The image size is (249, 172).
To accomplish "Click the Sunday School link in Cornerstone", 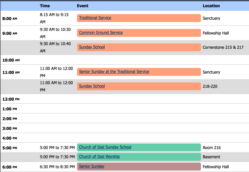I will (92, 47).
